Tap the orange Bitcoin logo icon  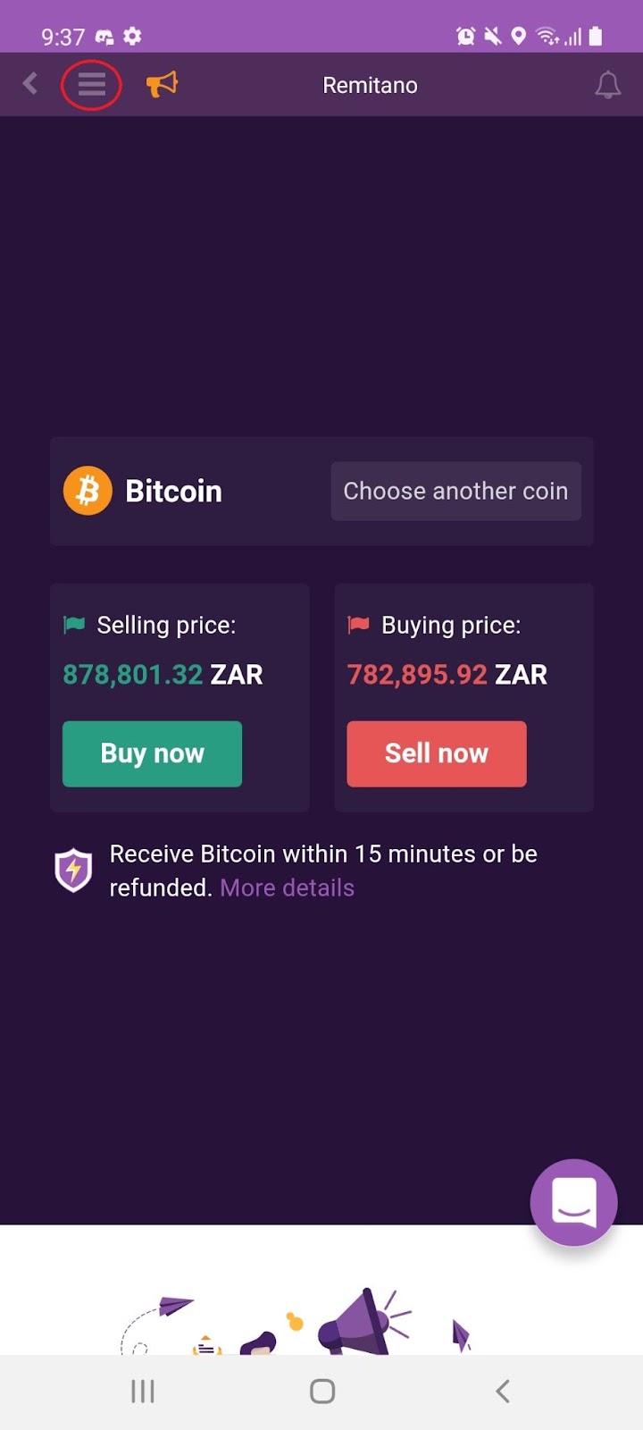88,491
